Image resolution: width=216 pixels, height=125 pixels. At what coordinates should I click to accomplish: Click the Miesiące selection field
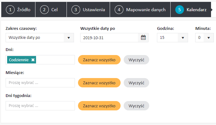40,83
